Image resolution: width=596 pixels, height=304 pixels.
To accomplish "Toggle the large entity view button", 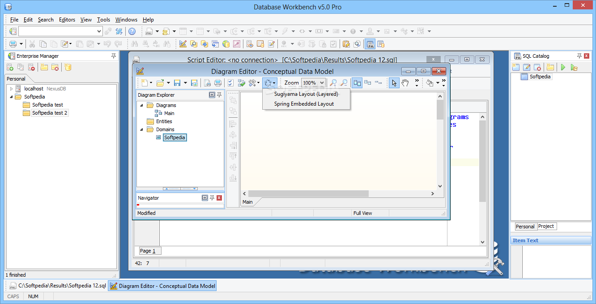I will 357,83.
